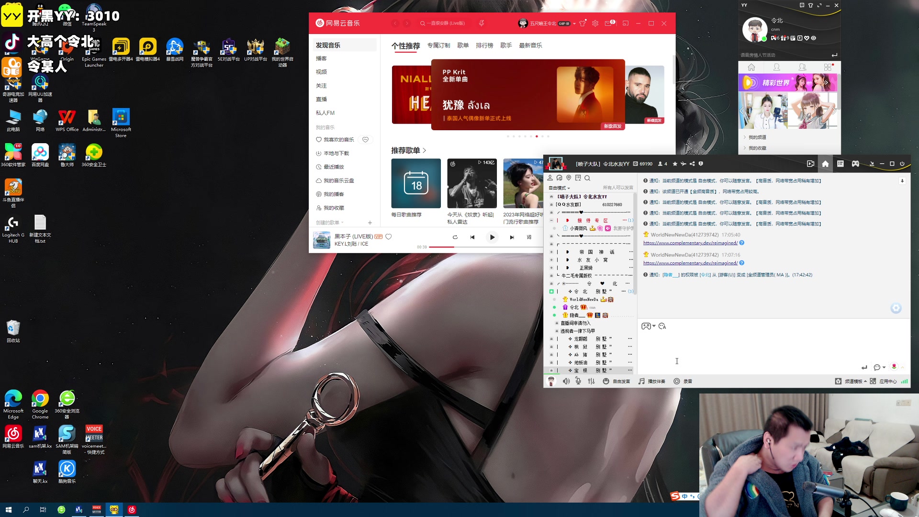Open YY location pin icon in channel toolbar
The image size is (919, 517).
[x=569, y=178]
